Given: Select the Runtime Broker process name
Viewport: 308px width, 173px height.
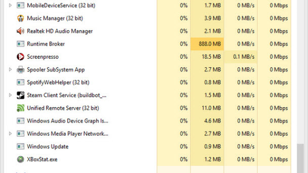Looking at the screenshot, I should coord(46,44).
